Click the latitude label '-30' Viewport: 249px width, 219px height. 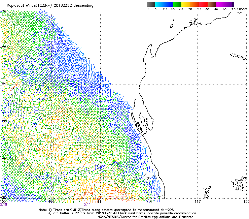(x=3, y=198)
